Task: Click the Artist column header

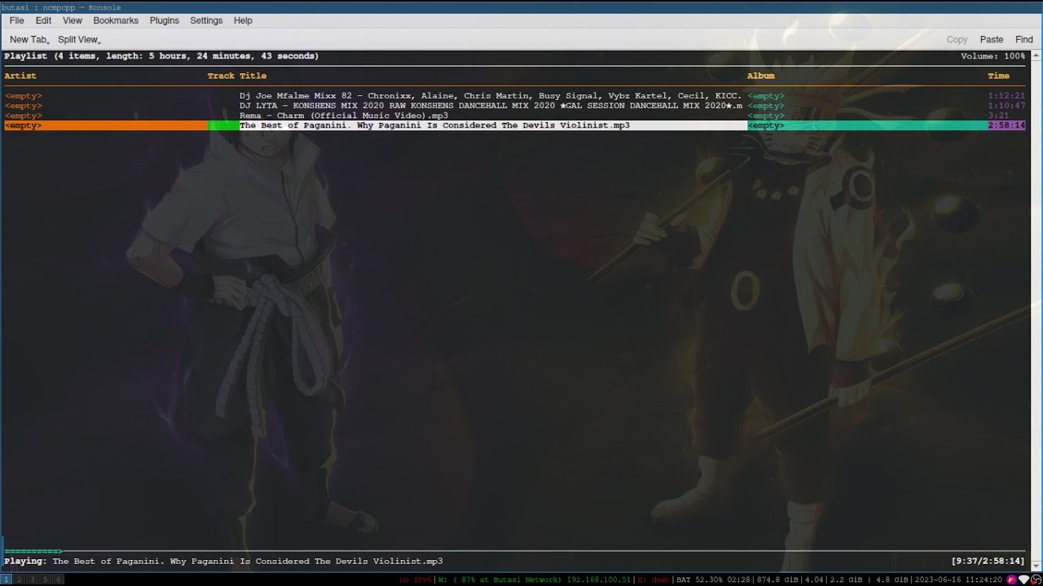Action: click(x=20, y=76)
